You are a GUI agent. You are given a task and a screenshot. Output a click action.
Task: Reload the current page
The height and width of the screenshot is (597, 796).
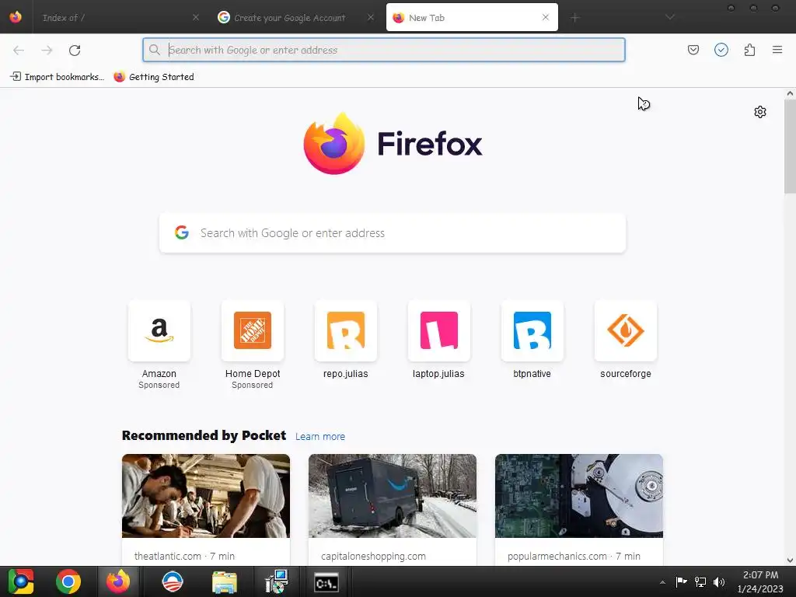(x=75, y=50)
